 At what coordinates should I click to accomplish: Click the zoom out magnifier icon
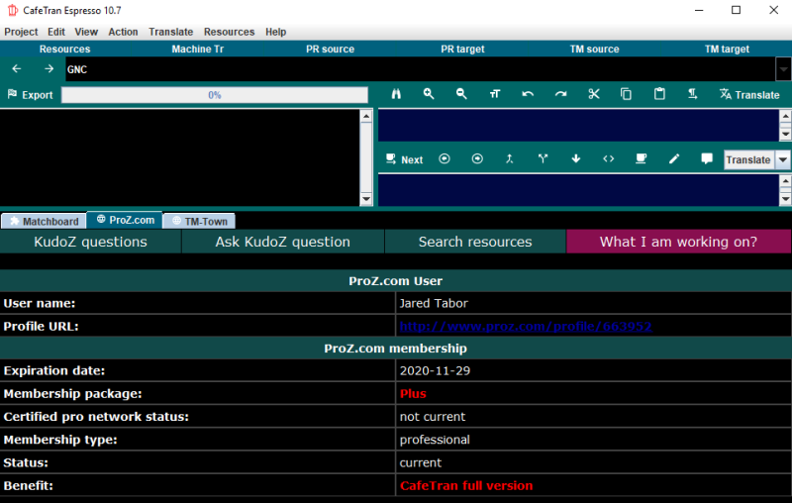click(461, 94)
